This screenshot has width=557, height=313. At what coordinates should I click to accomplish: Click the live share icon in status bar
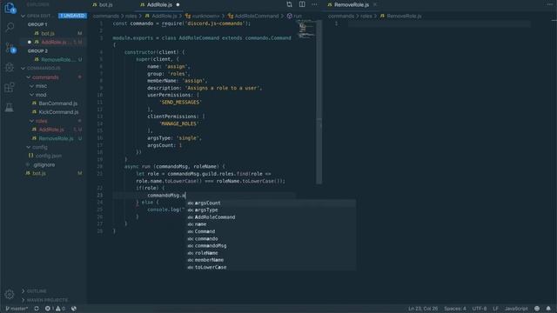click(x=73, y=309)
